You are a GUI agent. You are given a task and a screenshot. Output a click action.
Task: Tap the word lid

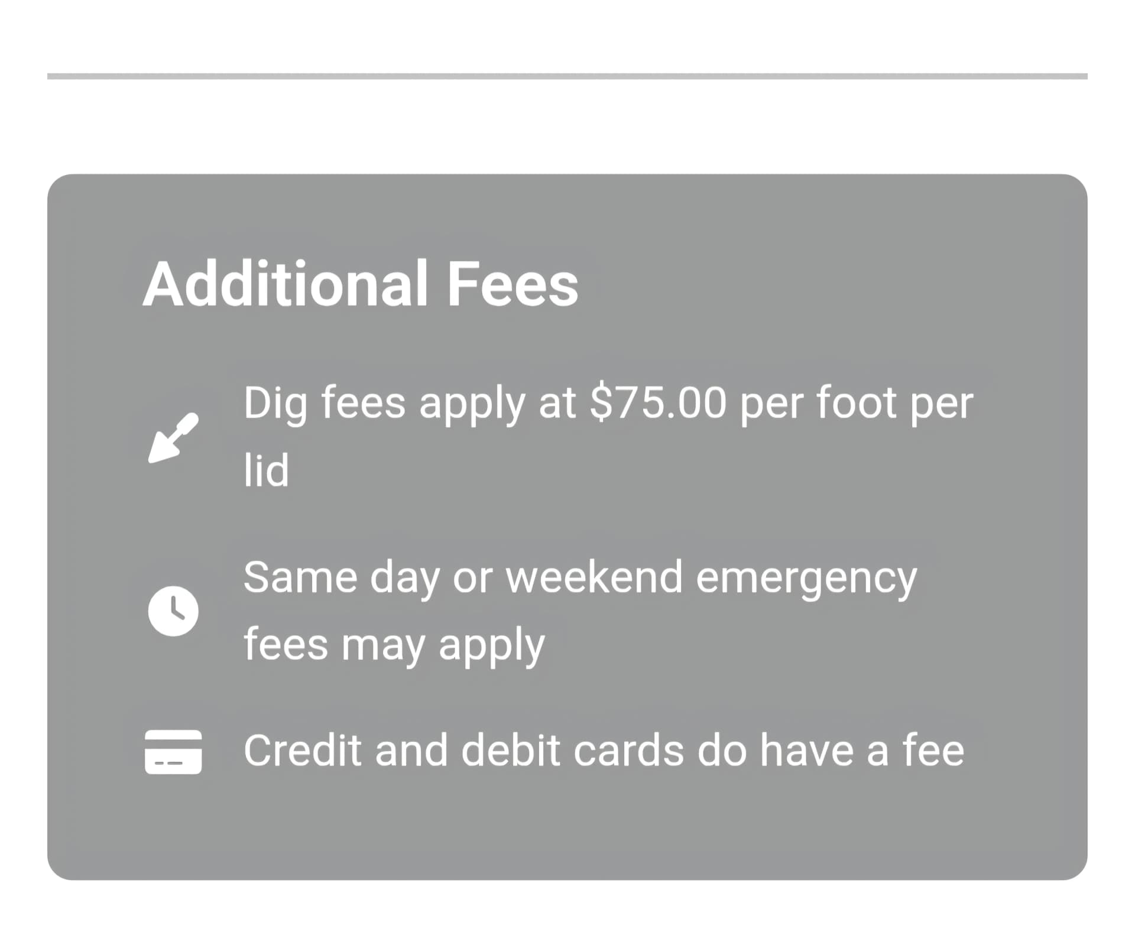click(x=267, y=470)
